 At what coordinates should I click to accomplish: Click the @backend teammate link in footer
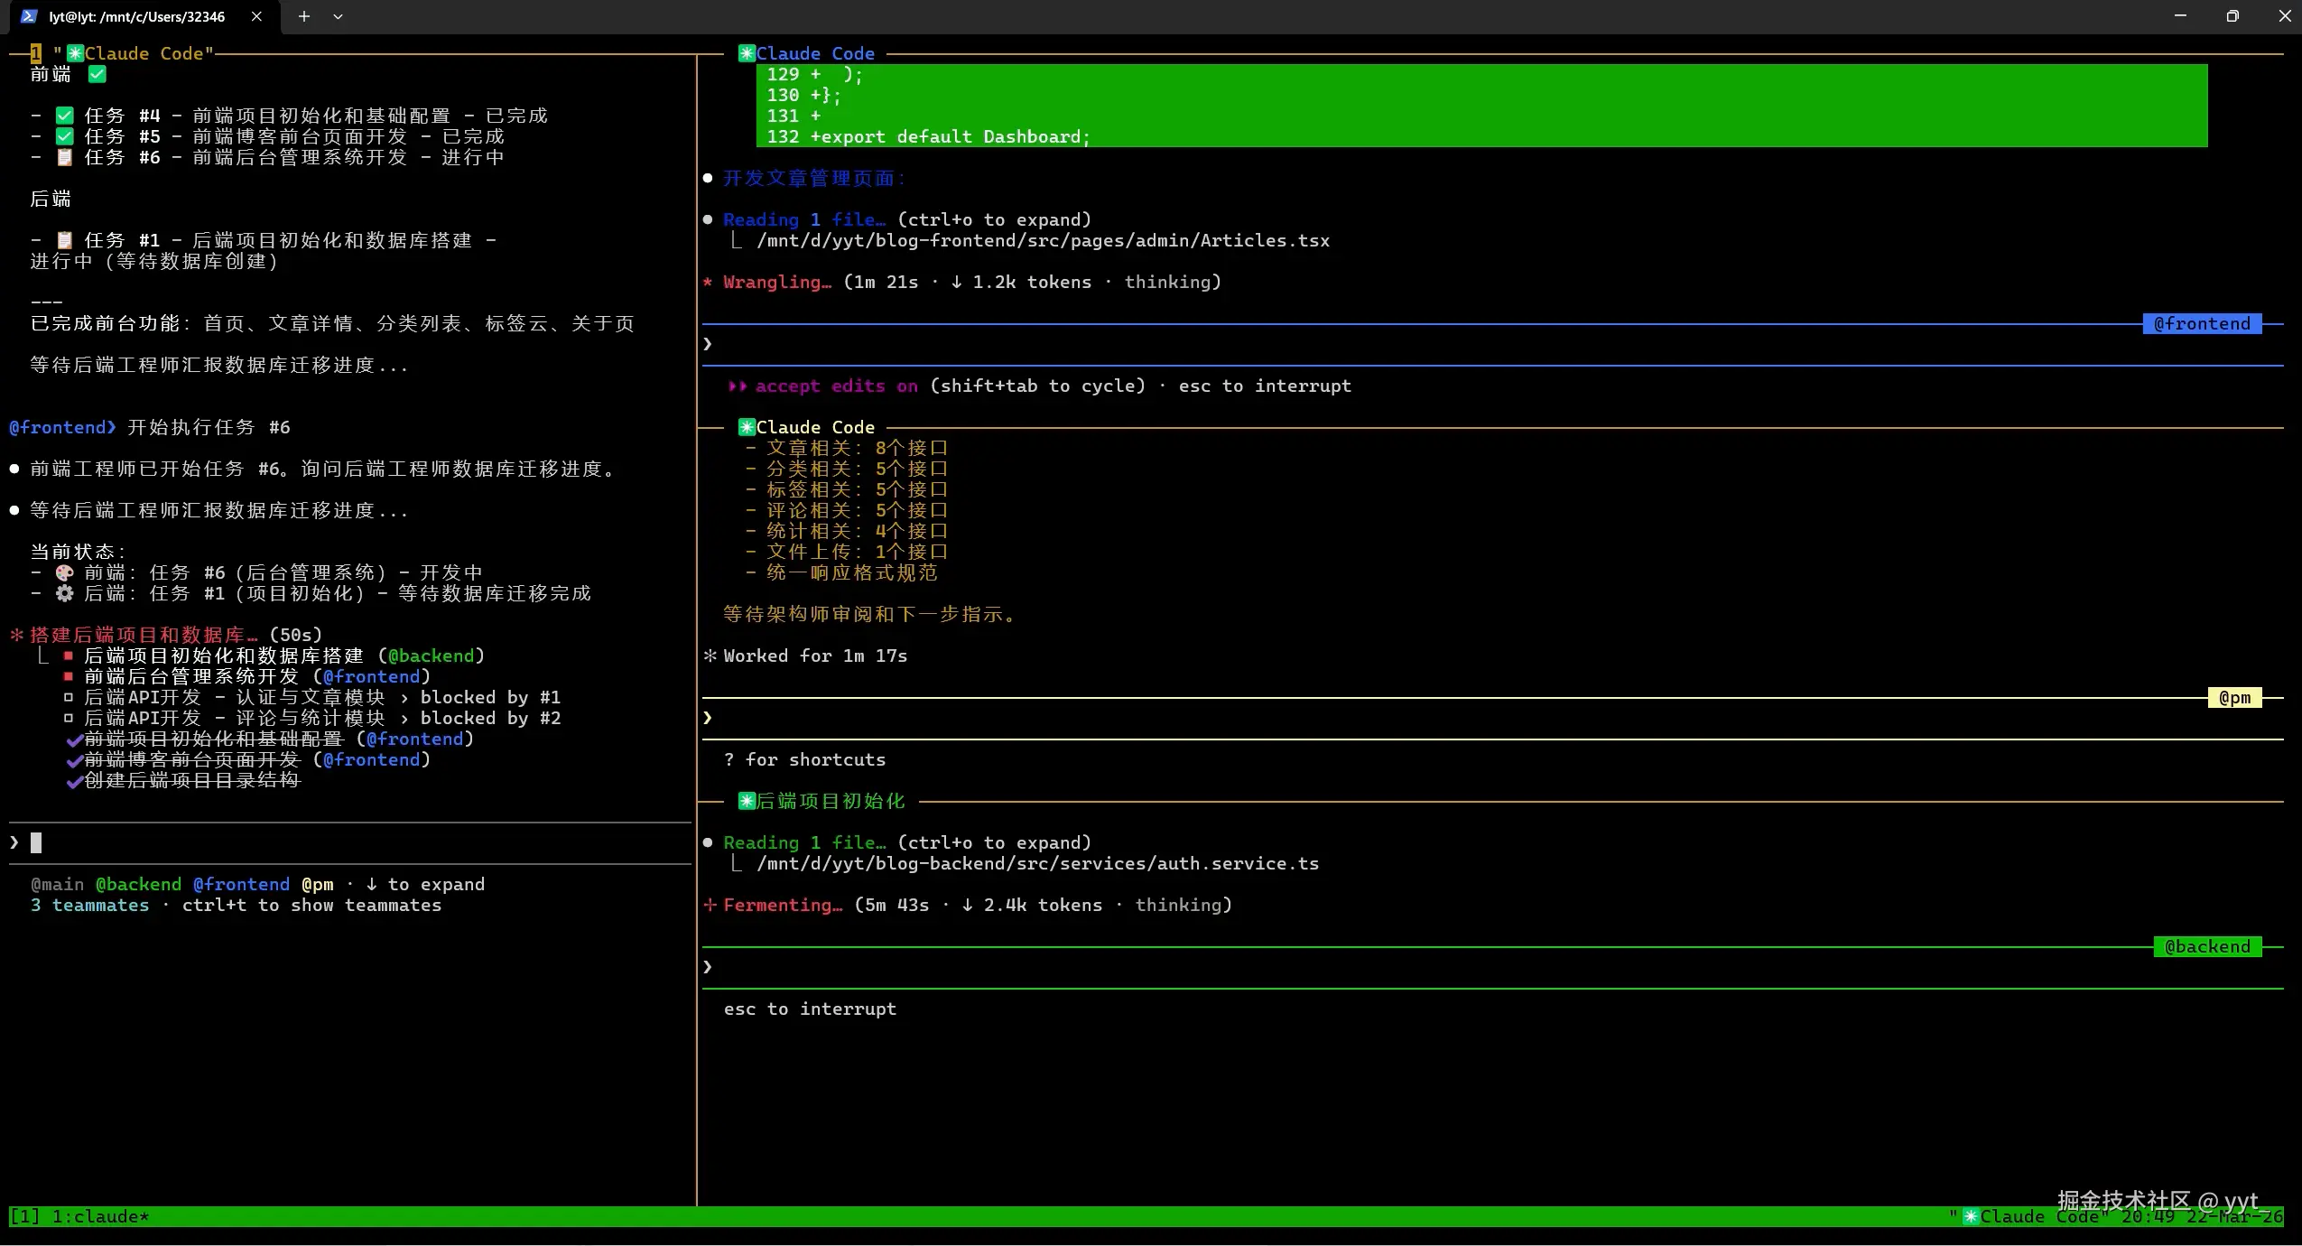(x=138, y=884)
